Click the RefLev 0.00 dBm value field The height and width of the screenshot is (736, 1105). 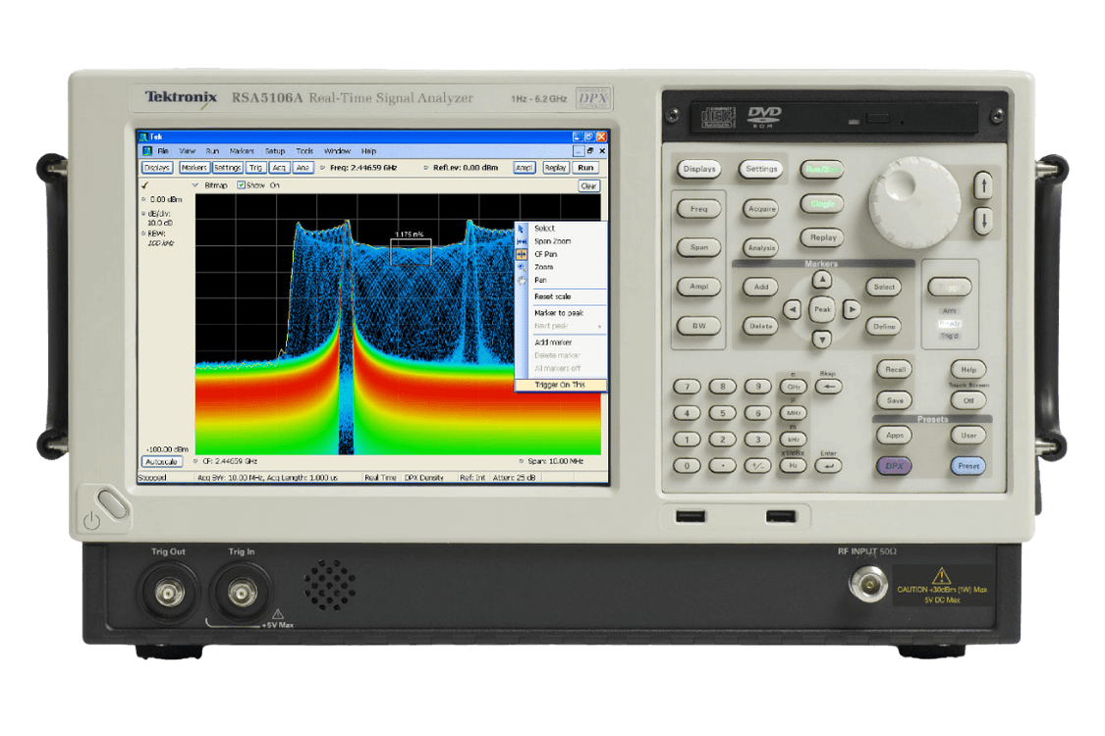click(x=466, y=168)
